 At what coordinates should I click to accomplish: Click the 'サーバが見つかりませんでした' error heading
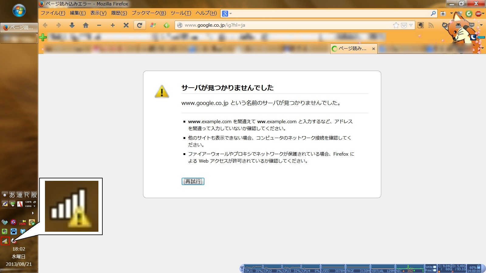(228, 88)
